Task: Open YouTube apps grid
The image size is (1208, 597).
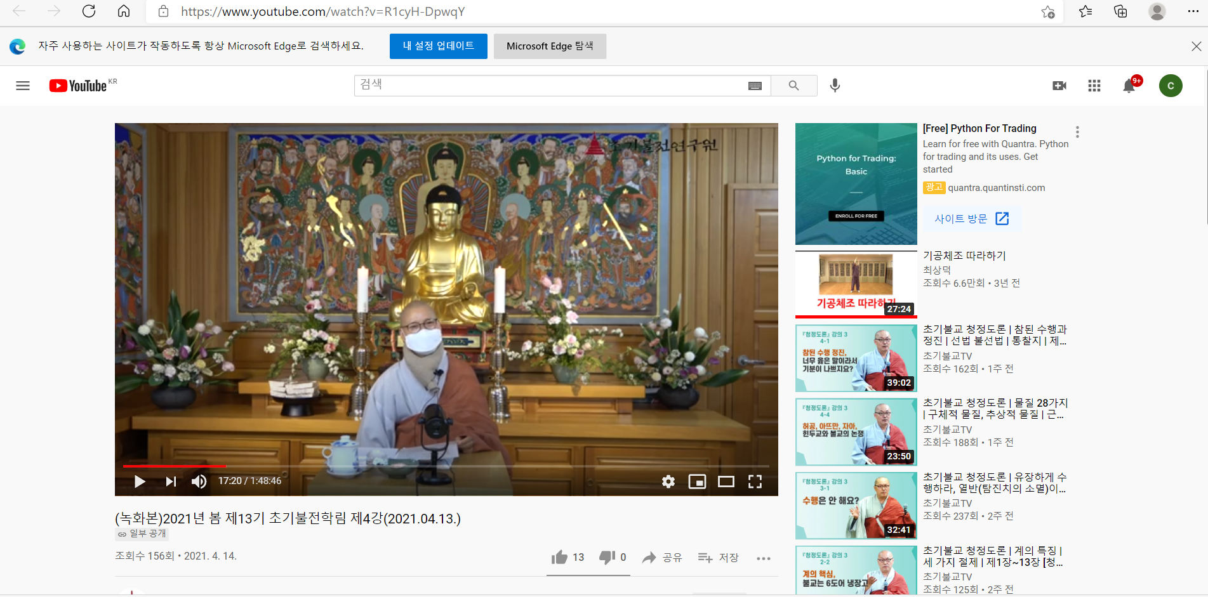Action: (1094, 86)
